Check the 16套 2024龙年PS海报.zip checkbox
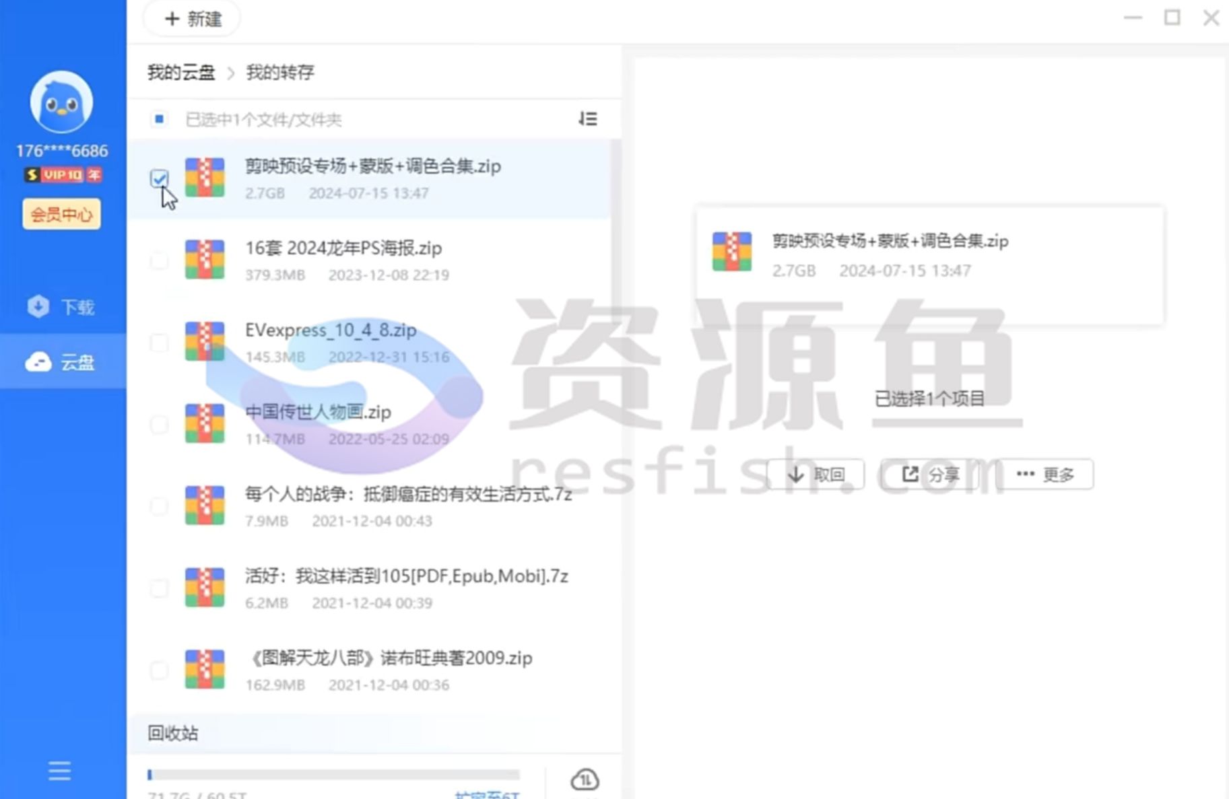Image resolution: width=1229 pixels, height=799 pixels. pyautogui.click(x=160, y=260)
